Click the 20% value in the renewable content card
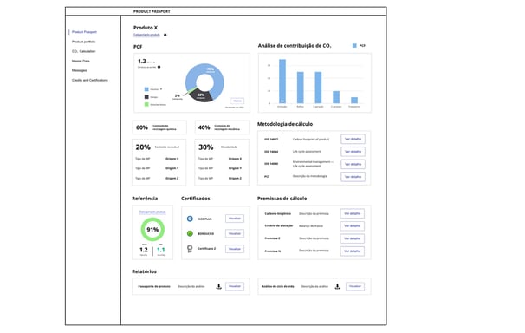 (143, 147)
